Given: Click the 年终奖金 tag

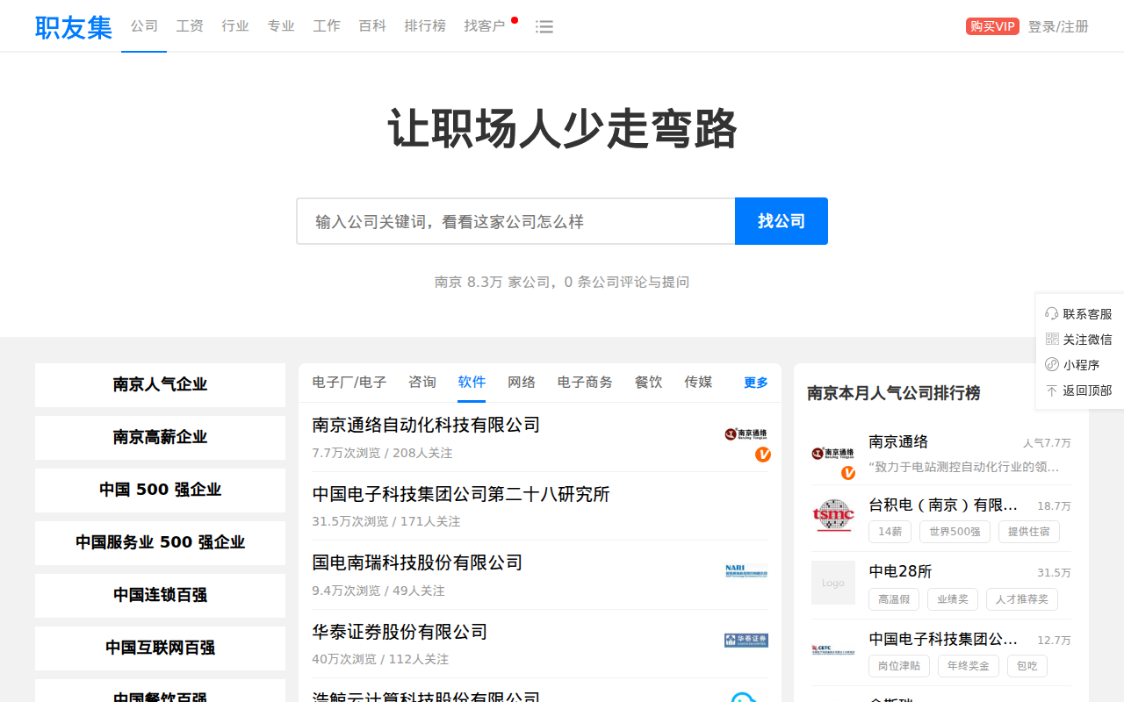Looking at the screenshot, I should (969, 666).
